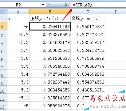The width and height of the screenshot is (126, 111).
Task: Click cell with value 0.832267442
Action: (x=50, y=82)
